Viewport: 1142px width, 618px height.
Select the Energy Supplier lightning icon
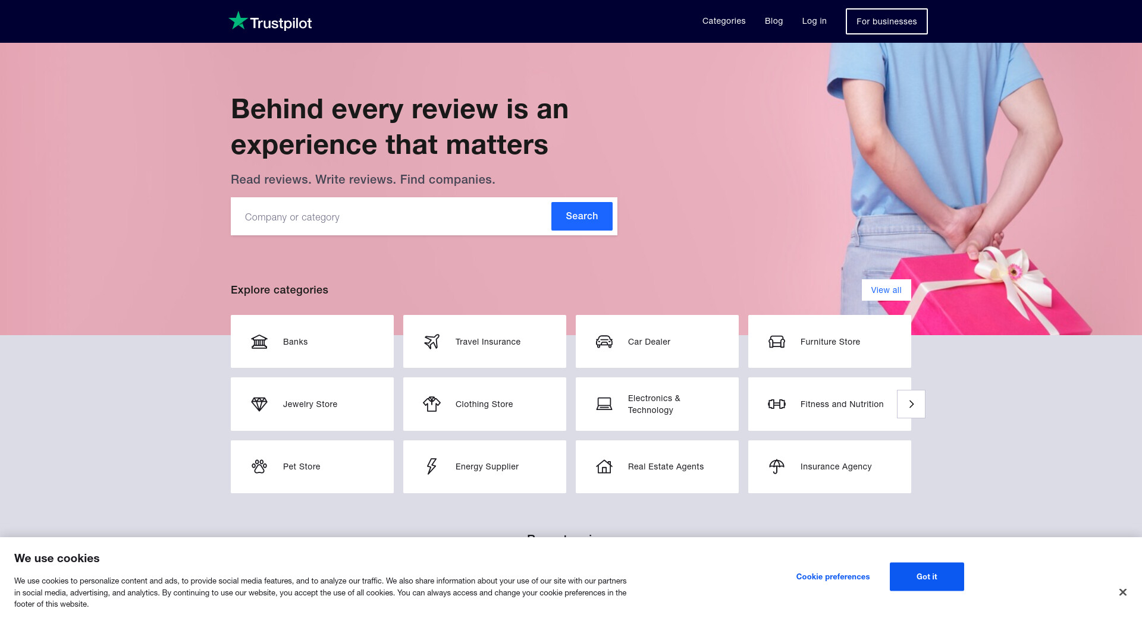coord(432,466)
